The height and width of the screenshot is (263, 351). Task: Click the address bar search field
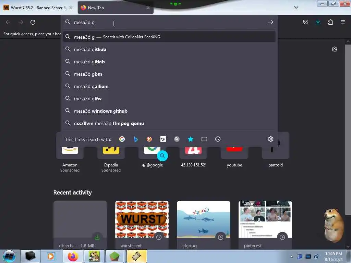pos(169,22)
